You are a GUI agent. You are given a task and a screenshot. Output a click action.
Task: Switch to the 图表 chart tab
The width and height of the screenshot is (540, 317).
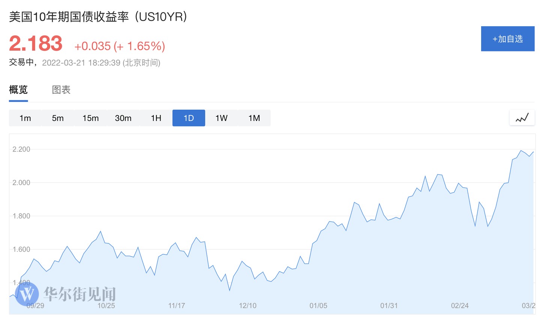61,90
